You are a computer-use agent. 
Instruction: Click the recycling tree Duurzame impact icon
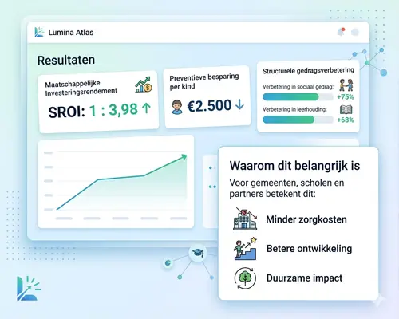[245, 278]
